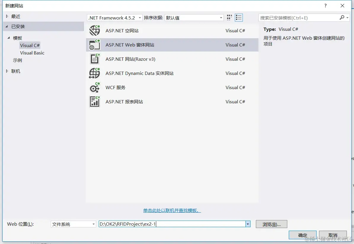The height and width of the screenshot is (244, 354).
Task: Open the help question mark button
Action: coord(325,6)
